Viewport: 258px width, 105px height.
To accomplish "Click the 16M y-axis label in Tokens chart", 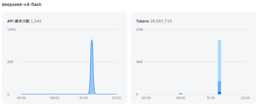I will 140,62.
